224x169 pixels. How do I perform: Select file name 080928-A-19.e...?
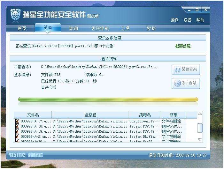point(36,131)
